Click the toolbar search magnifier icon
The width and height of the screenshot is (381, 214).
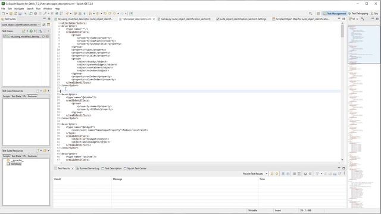[x=310, y=14]
